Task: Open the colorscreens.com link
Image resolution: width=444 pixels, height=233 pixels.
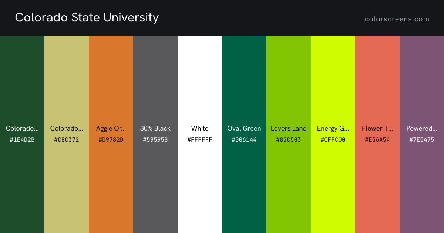Action: pos(397,19)
